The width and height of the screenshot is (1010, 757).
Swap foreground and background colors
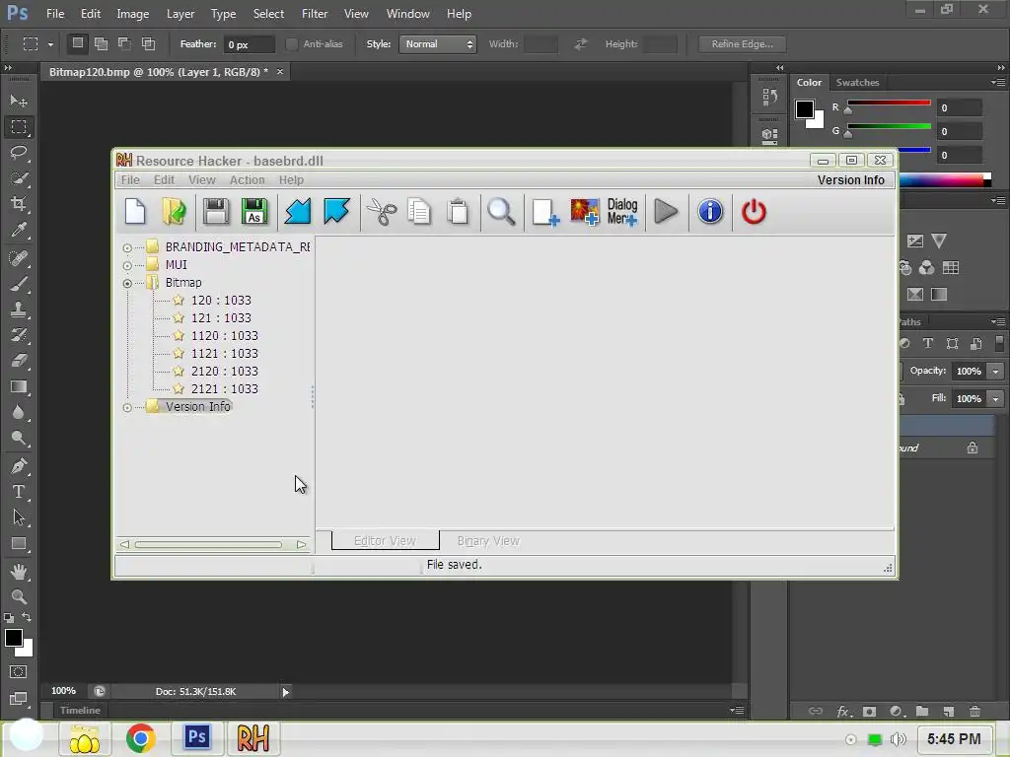(27, 617)
